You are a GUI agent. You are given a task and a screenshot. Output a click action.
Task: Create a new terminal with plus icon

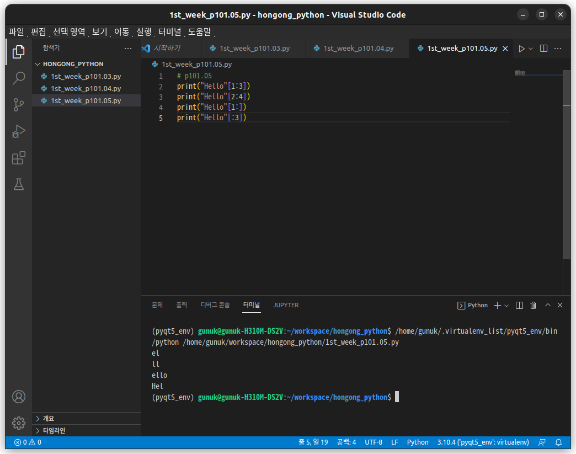[497, 305]
